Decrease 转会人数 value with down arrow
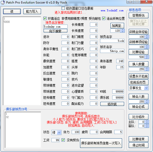This screenshot has height=152, width=153. point(147,102)
